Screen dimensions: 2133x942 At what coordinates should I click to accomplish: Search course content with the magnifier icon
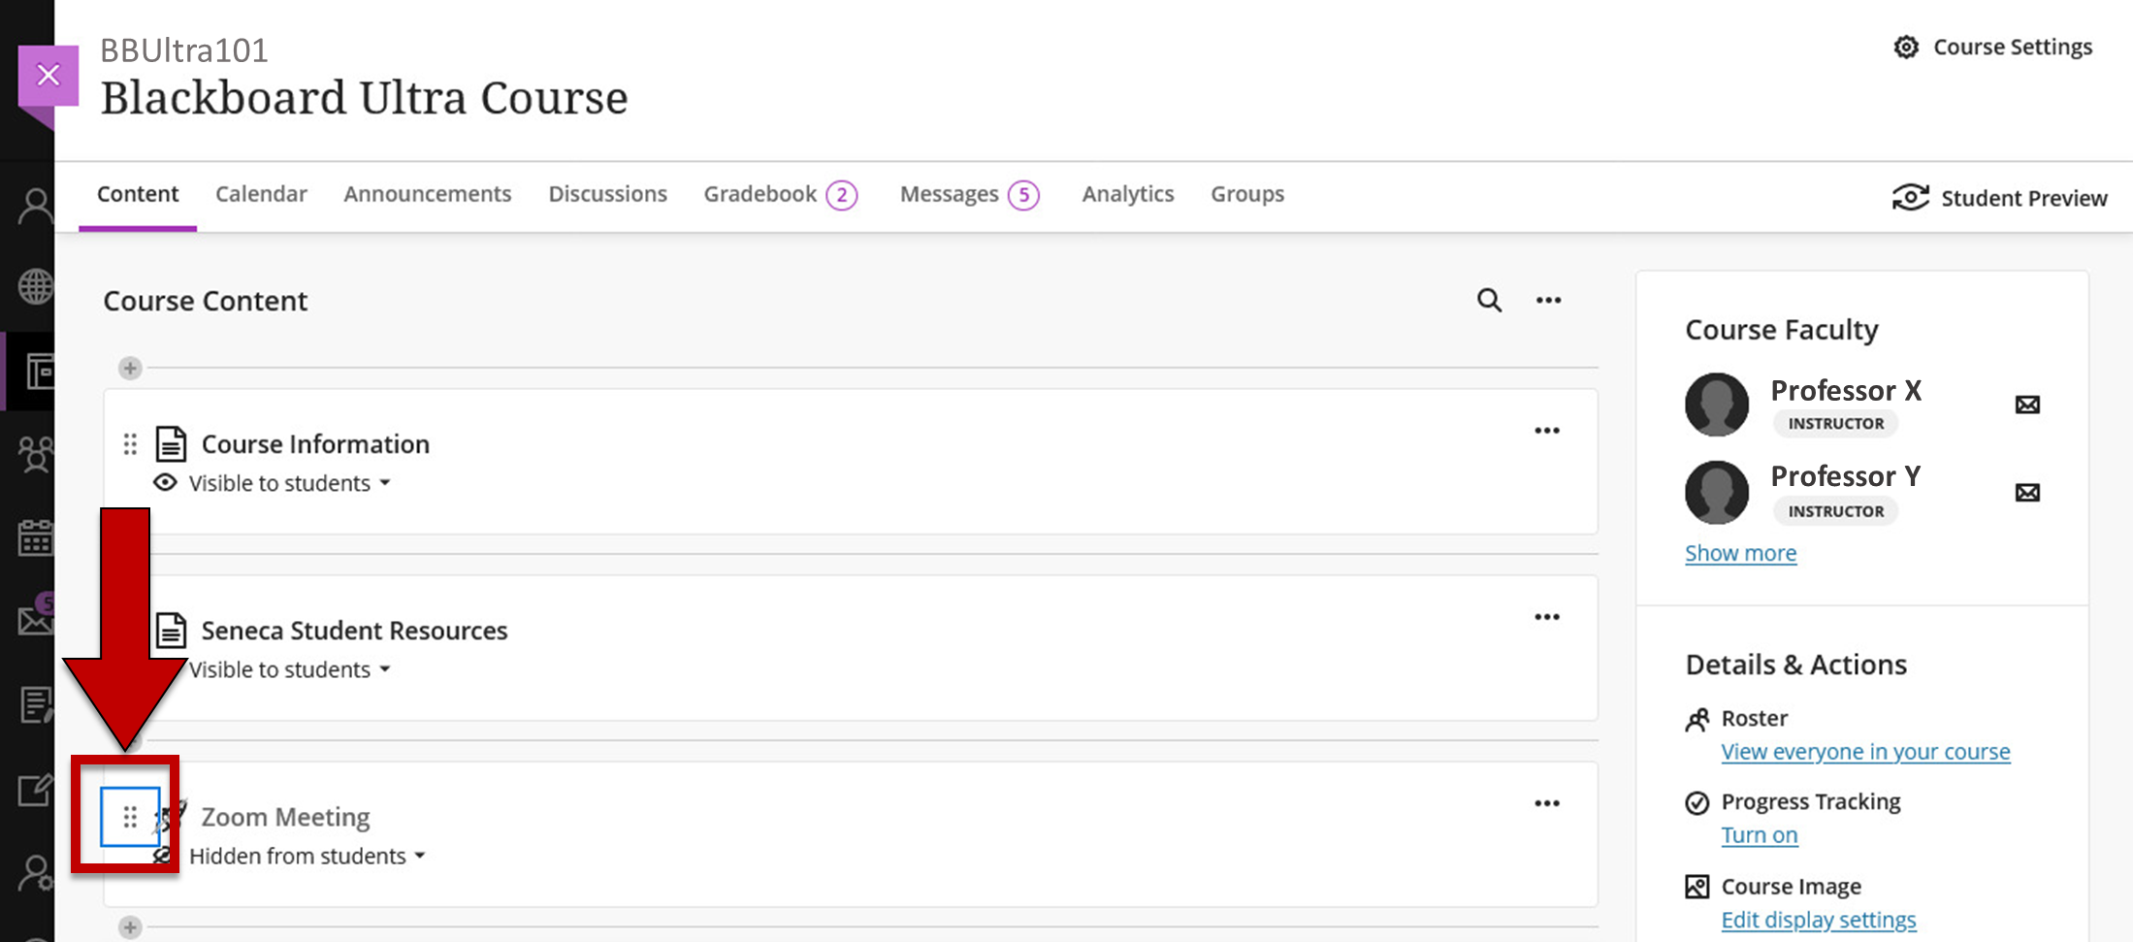(1489, 300)
